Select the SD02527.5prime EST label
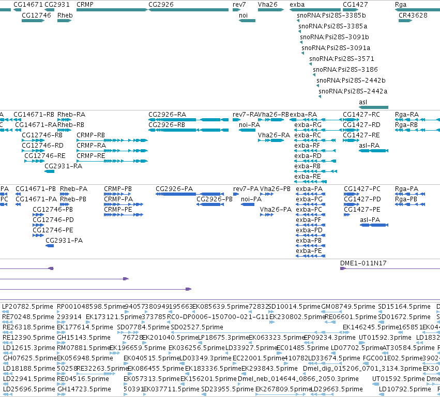Viewport: 440px width, 397px height. pyautogui.click(x=197, y=327)
